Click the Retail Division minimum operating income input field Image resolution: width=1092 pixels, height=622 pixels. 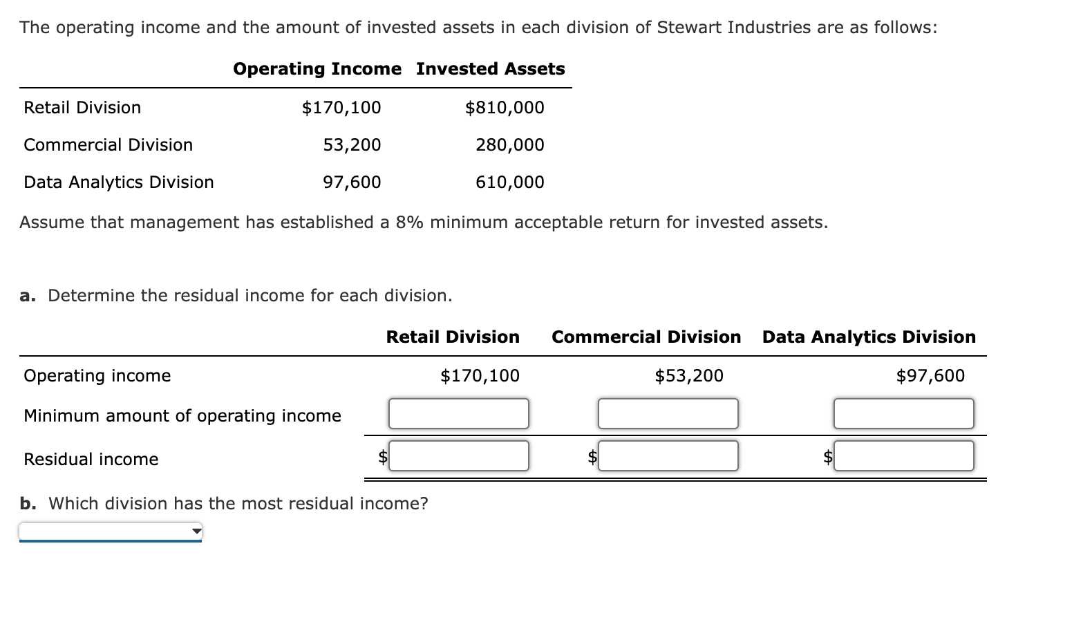[458, 413]
